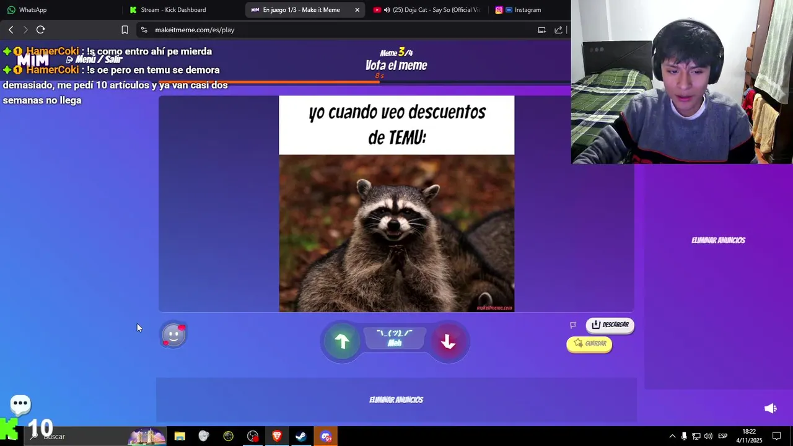
Task: Click the 'Vota el meme' heading
Action: [396, 66]
